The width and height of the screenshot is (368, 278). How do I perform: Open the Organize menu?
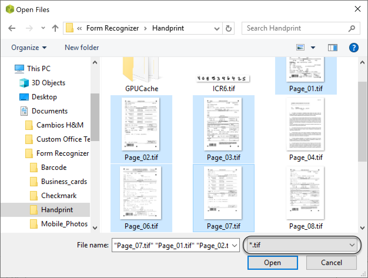(29, 48)
